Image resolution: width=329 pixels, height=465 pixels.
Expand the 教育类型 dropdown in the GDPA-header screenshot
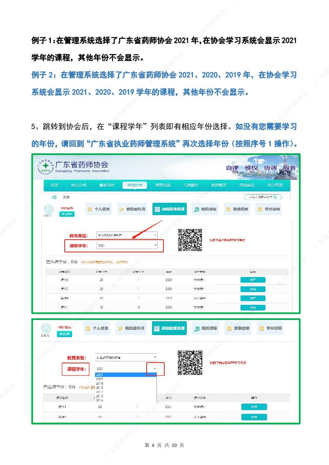pos(127,235)
